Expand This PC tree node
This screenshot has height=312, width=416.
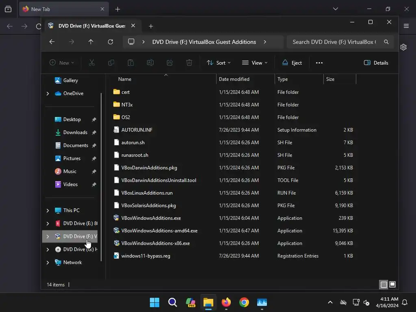[x=48, y=210]
